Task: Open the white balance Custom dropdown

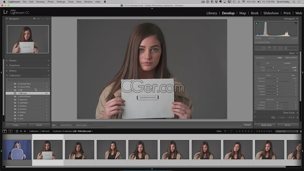Action: point(288,63)
